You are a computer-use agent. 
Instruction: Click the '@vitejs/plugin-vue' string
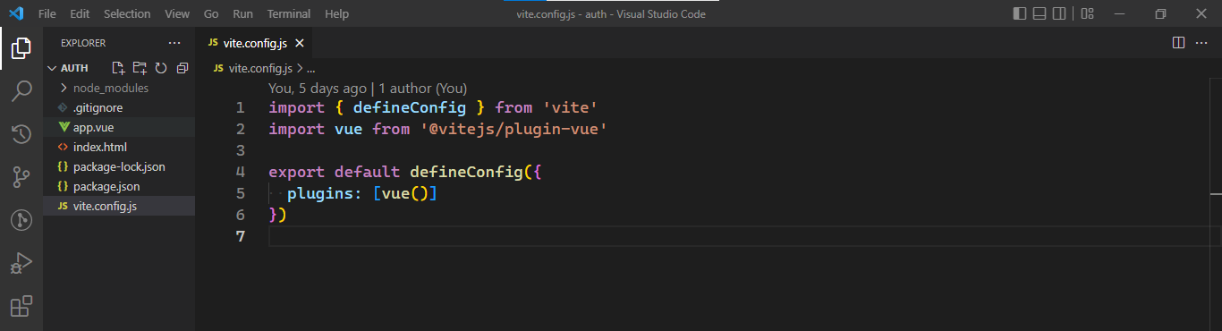pyautogui.click(x=514, y=129)
